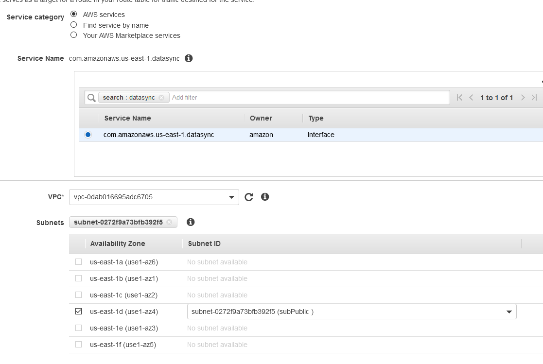
Task: Click service name text next to Service Name label
Action: [x=124, y=58]
